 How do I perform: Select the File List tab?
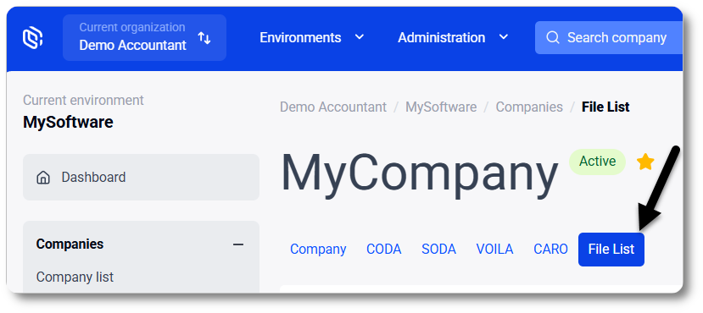(611, 250)
